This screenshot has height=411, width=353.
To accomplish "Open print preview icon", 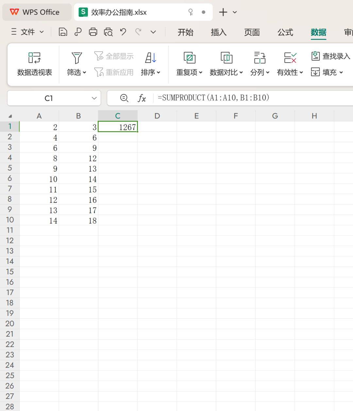I will pyautogui.click(x=108, y=32).
